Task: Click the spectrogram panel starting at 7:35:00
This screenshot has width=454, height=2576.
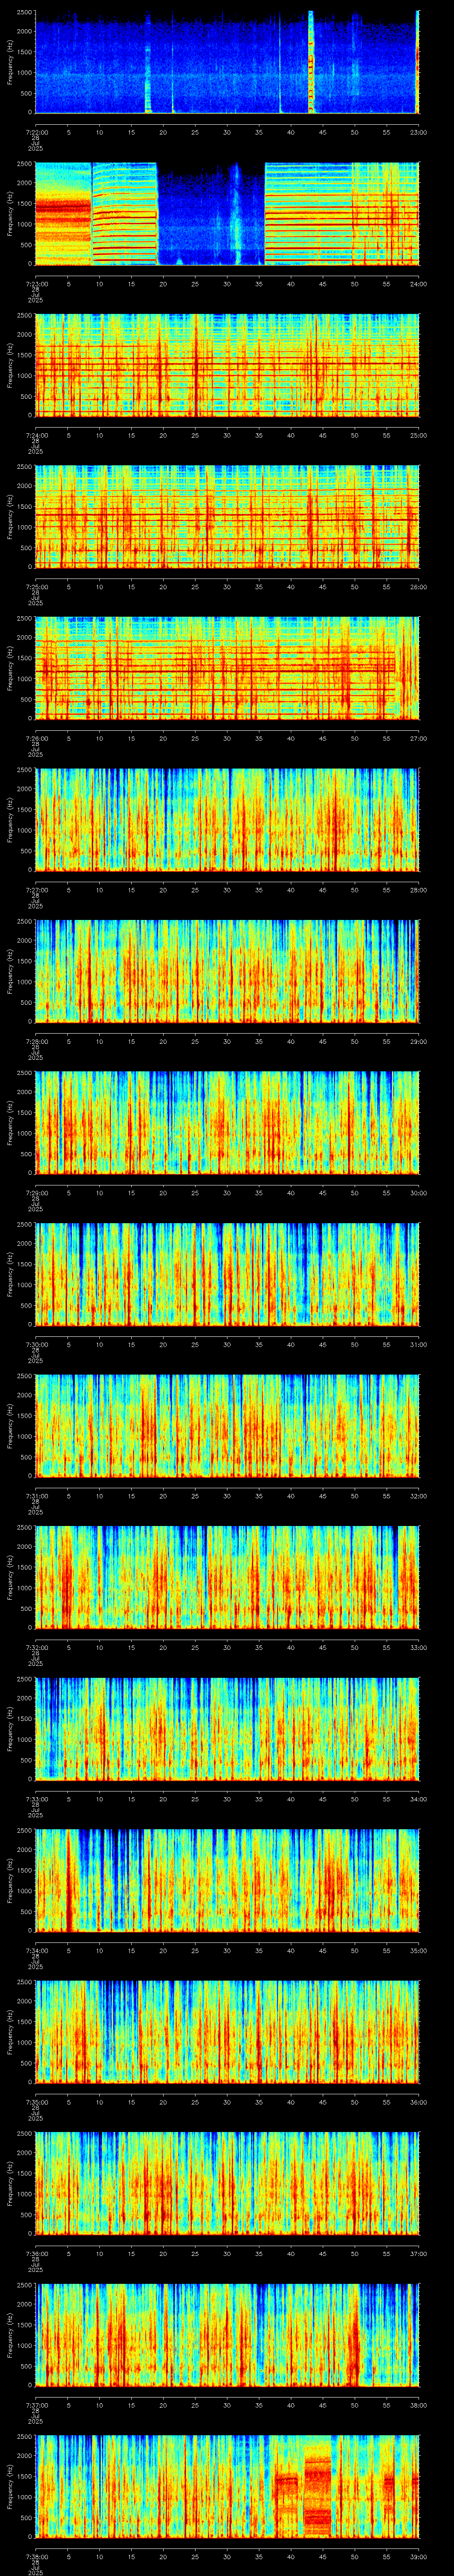Action: tap(227, 2032)
